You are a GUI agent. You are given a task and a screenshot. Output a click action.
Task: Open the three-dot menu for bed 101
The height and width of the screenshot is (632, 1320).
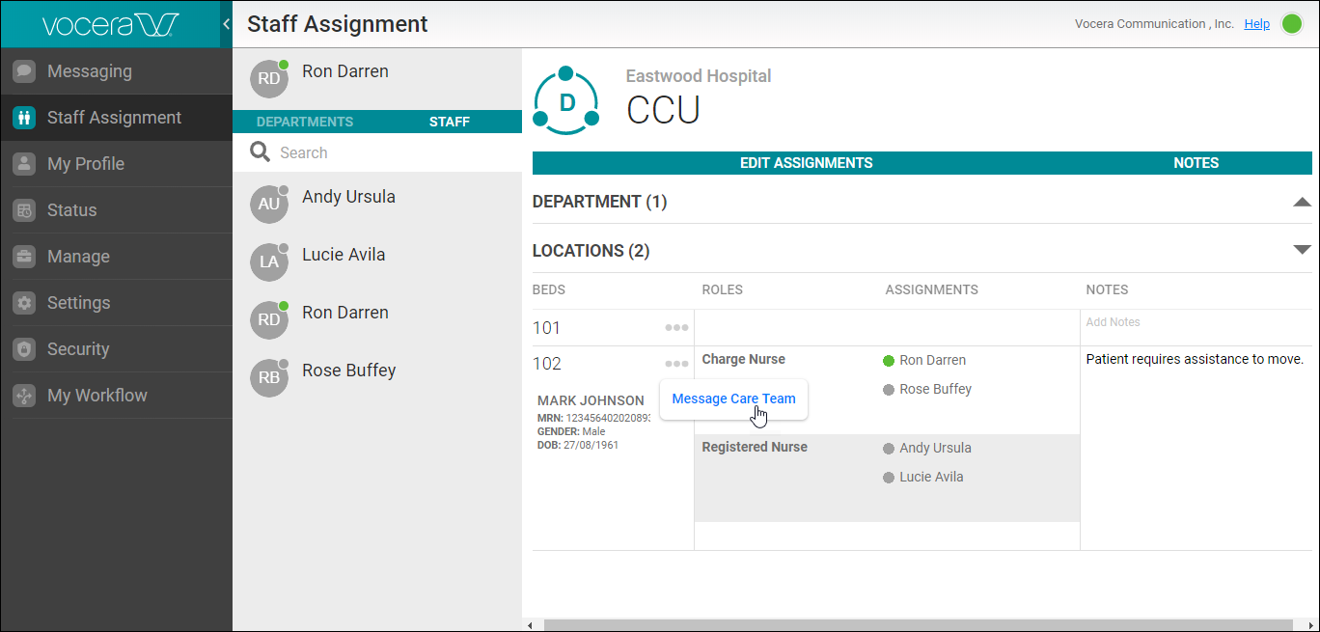tap(676, 328)
